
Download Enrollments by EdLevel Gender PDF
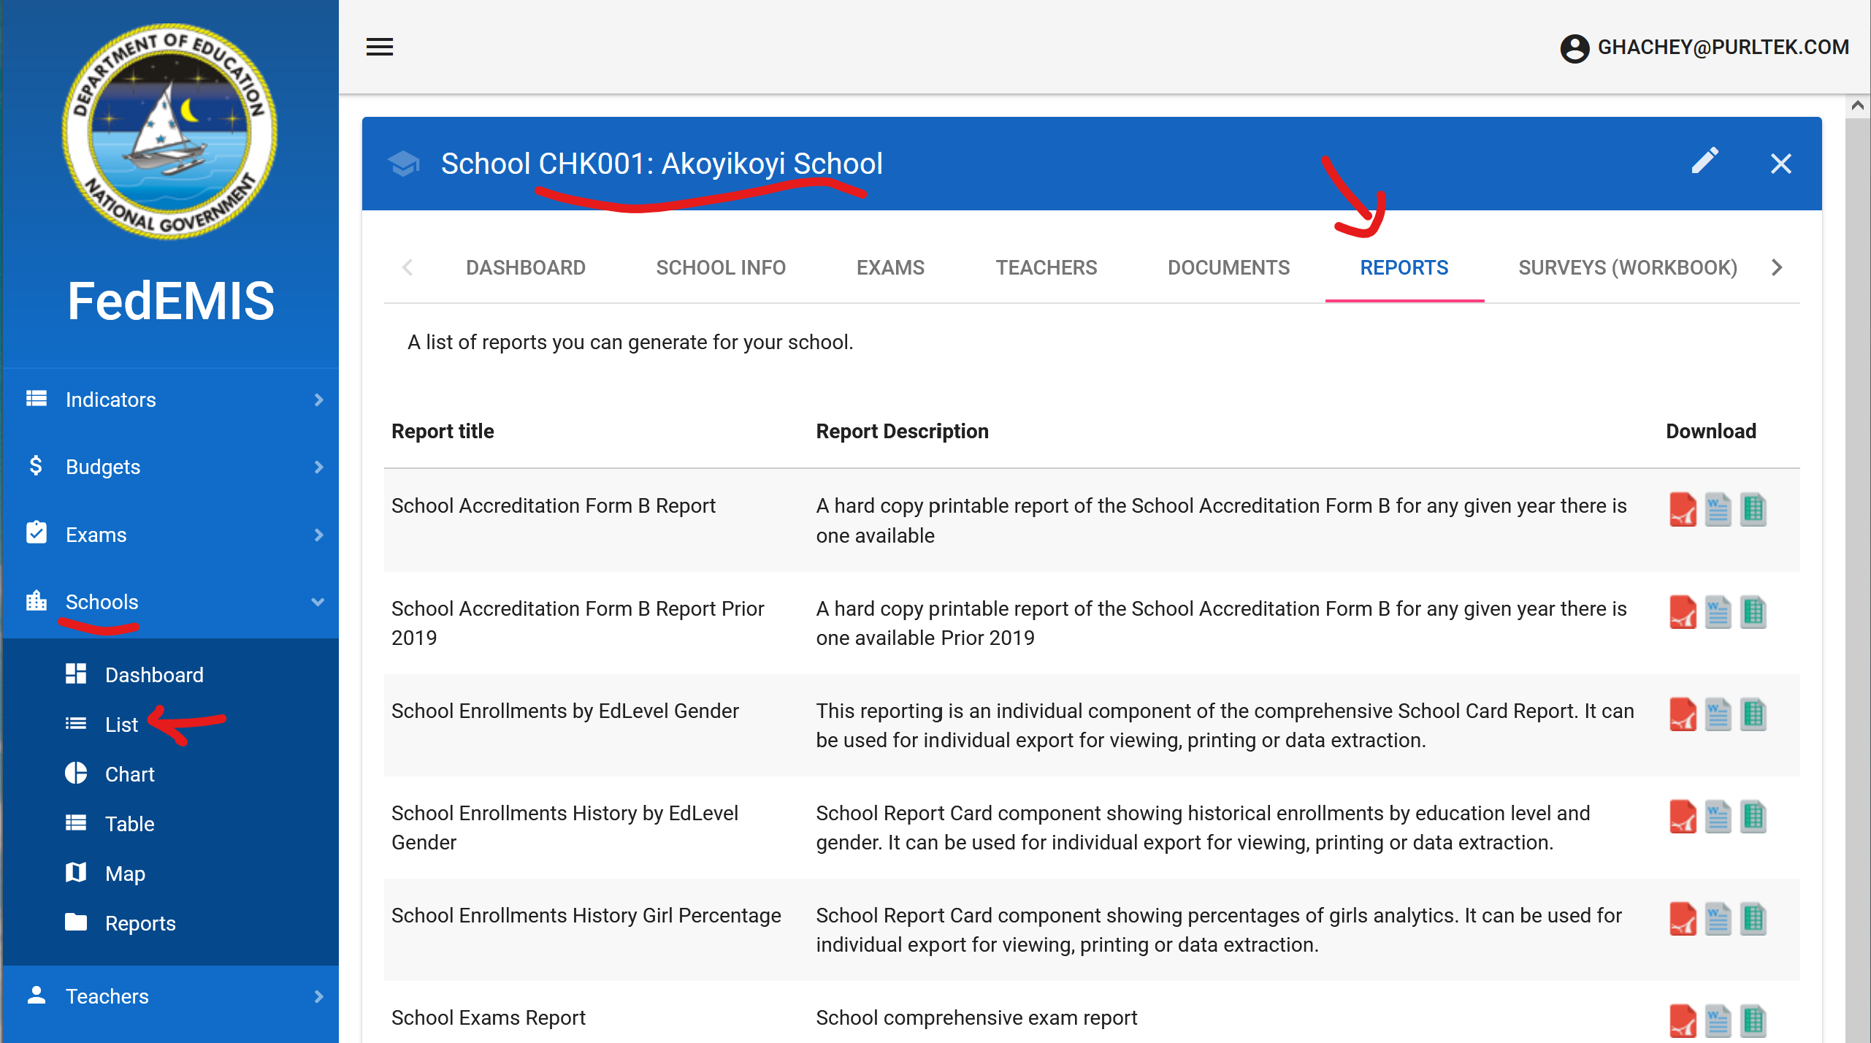(1683, 714)
